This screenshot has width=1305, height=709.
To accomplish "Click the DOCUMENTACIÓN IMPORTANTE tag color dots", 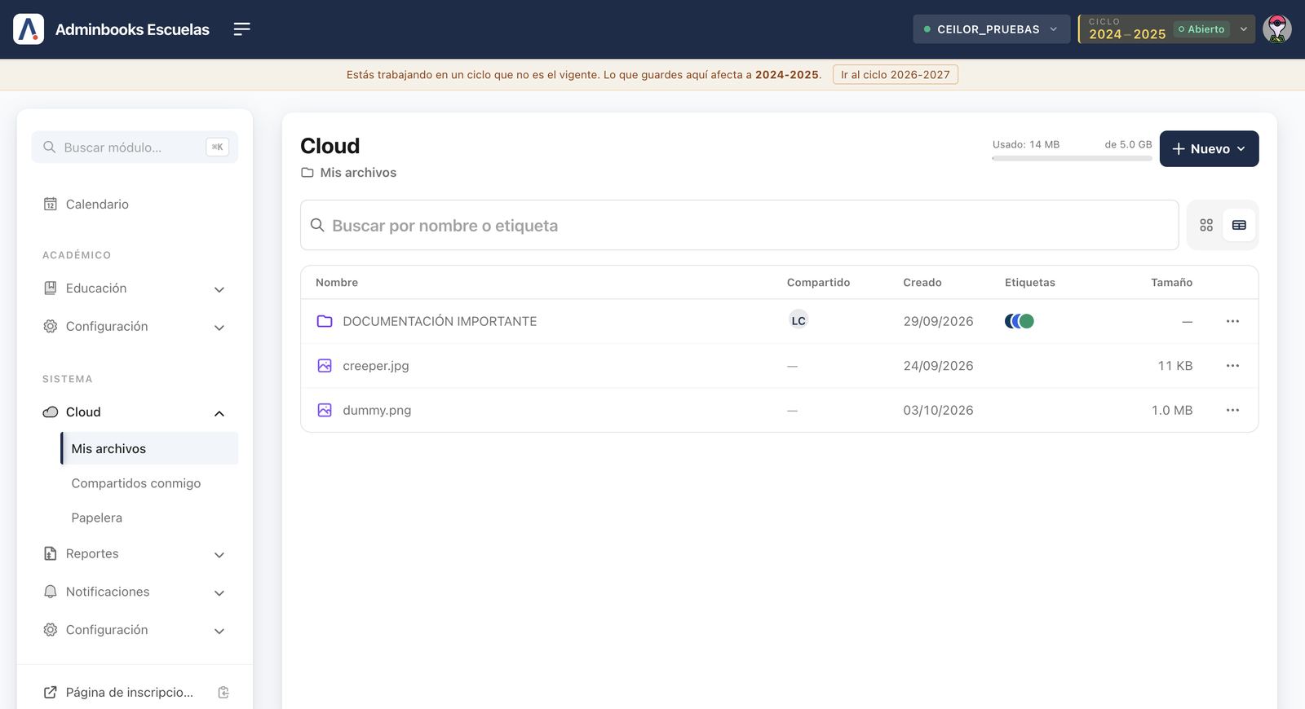I will (x=1020, y=321).
